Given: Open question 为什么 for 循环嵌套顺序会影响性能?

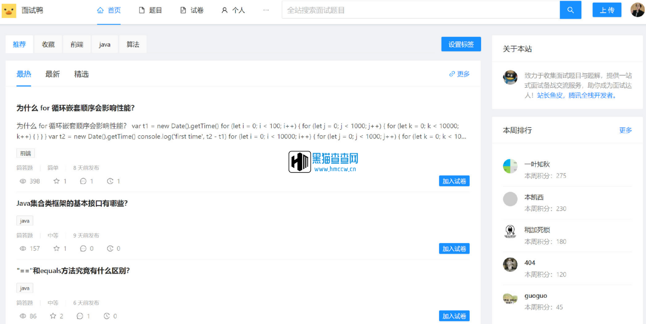Looking at the screenshot, I should [x=76, y=108].
